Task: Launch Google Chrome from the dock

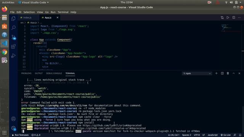Action: pos(4,52)
